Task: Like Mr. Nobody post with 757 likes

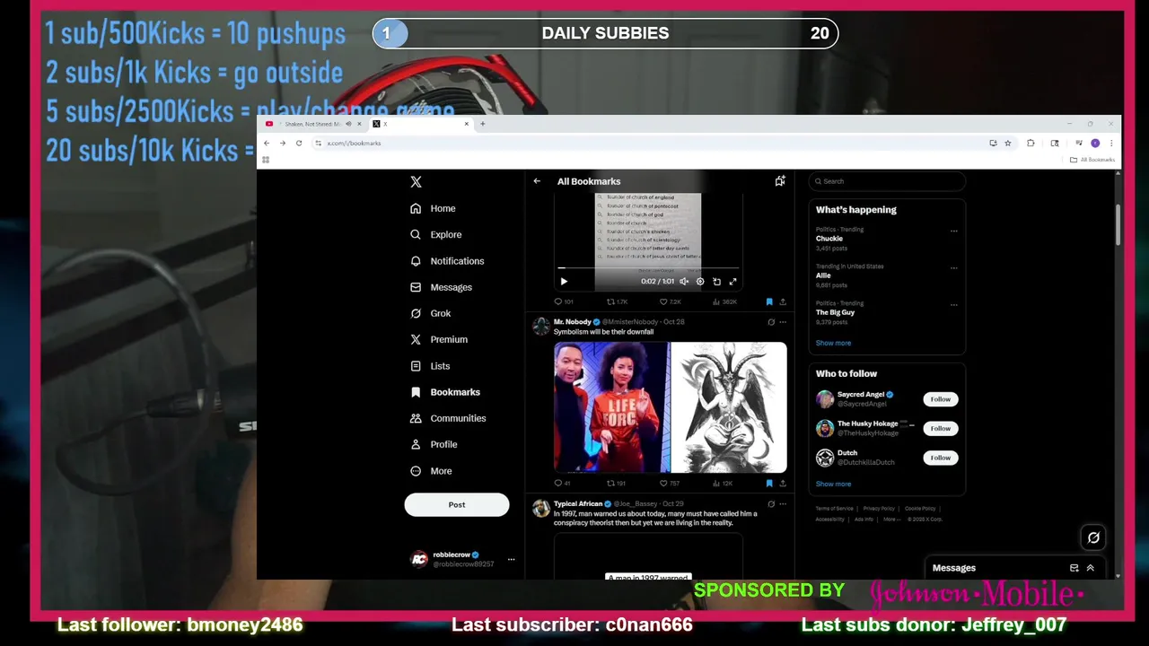Action: (x=670, y=484)
